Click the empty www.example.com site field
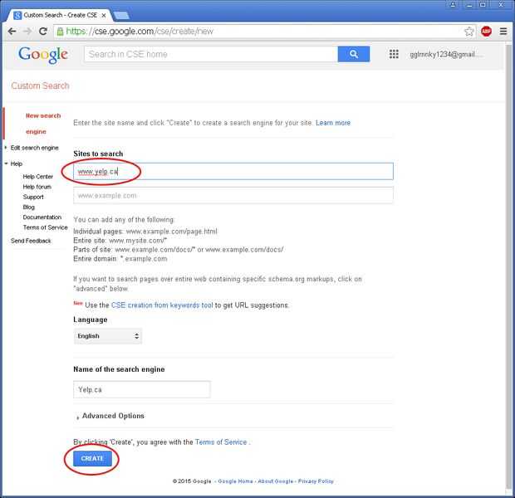 coord(233,196)
